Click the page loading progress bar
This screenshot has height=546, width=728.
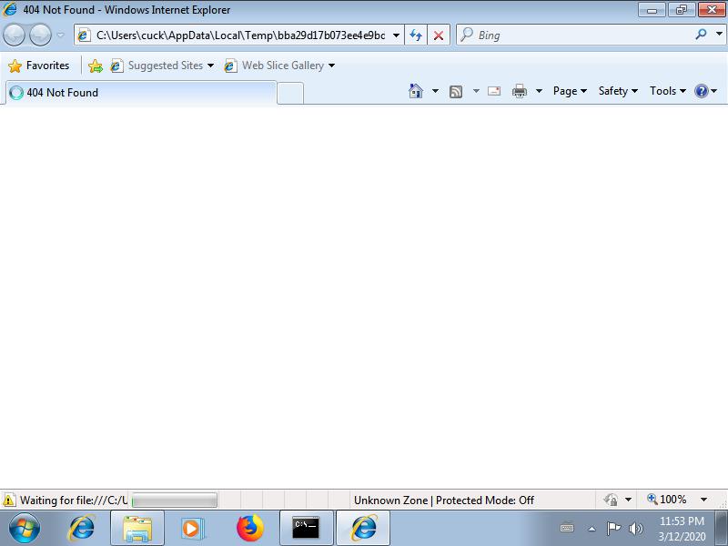175,500
